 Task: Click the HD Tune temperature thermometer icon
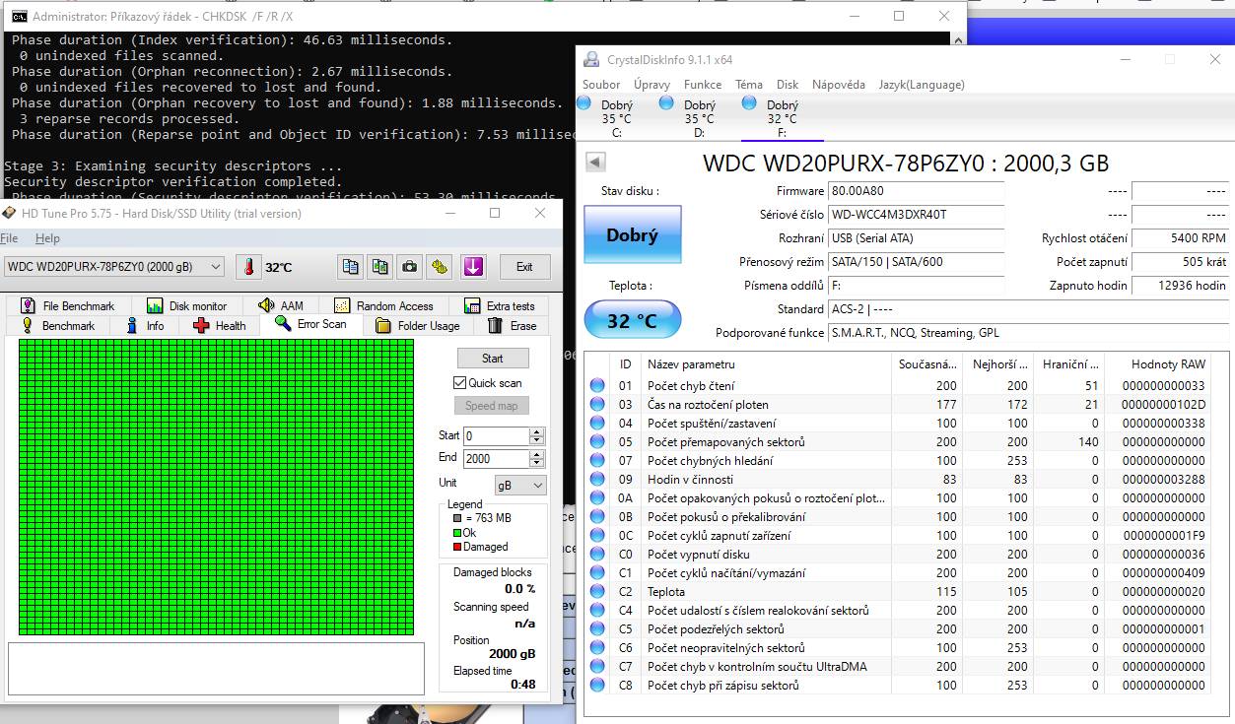click(x=248, y=266)
